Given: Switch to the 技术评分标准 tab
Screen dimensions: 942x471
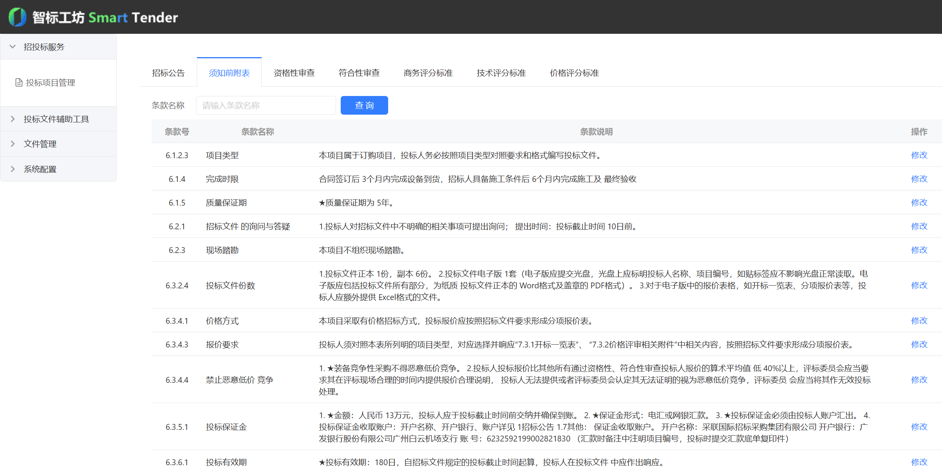Looking at the screenshot, I should pyautogui.click(x=501, y=73).
